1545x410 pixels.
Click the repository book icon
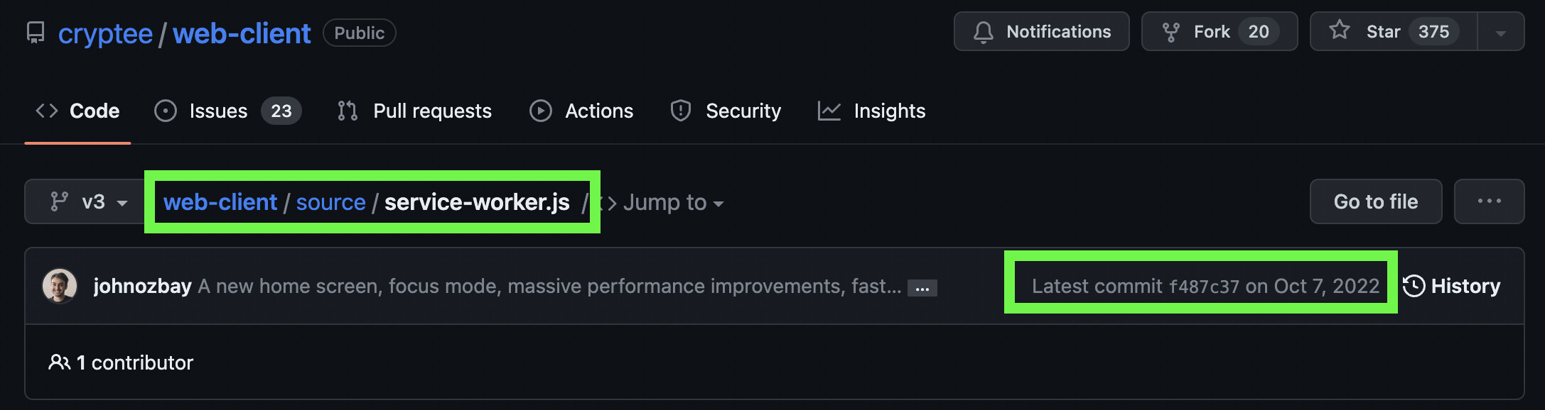click(x=35, y=33)
